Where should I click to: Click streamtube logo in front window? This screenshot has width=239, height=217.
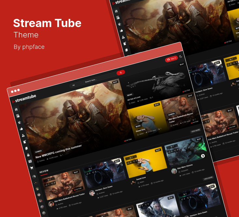(x=24, y=99)
